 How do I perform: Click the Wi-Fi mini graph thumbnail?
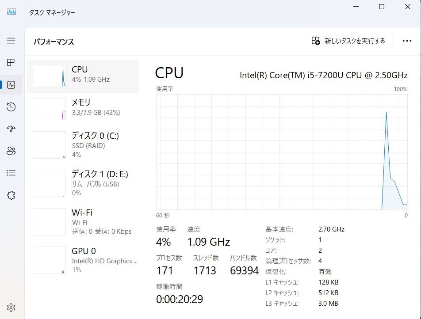[50, 222]
